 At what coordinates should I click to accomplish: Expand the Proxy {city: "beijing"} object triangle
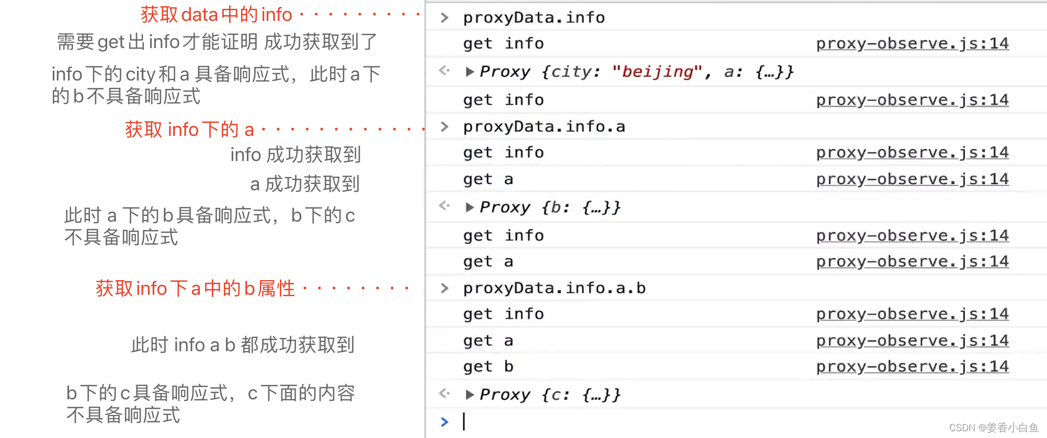[x=469, y=72]
